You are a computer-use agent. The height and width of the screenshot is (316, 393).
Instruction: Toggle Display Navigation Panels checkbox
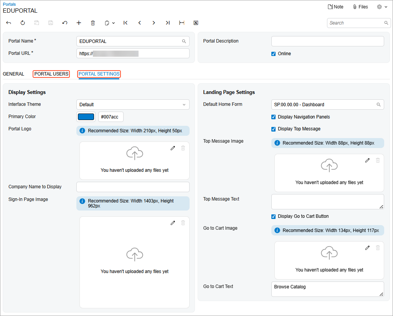tap(274, 117)
